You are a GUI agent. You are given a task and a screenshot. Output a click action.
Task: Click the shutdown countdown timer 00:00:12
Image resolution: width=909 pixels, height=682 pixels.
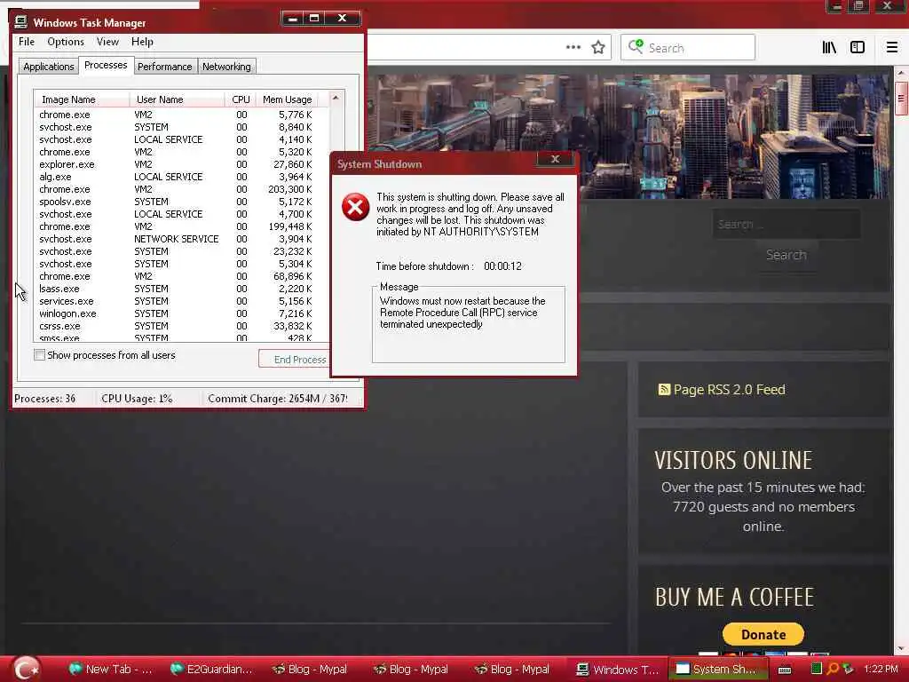[x=502, y=266]
